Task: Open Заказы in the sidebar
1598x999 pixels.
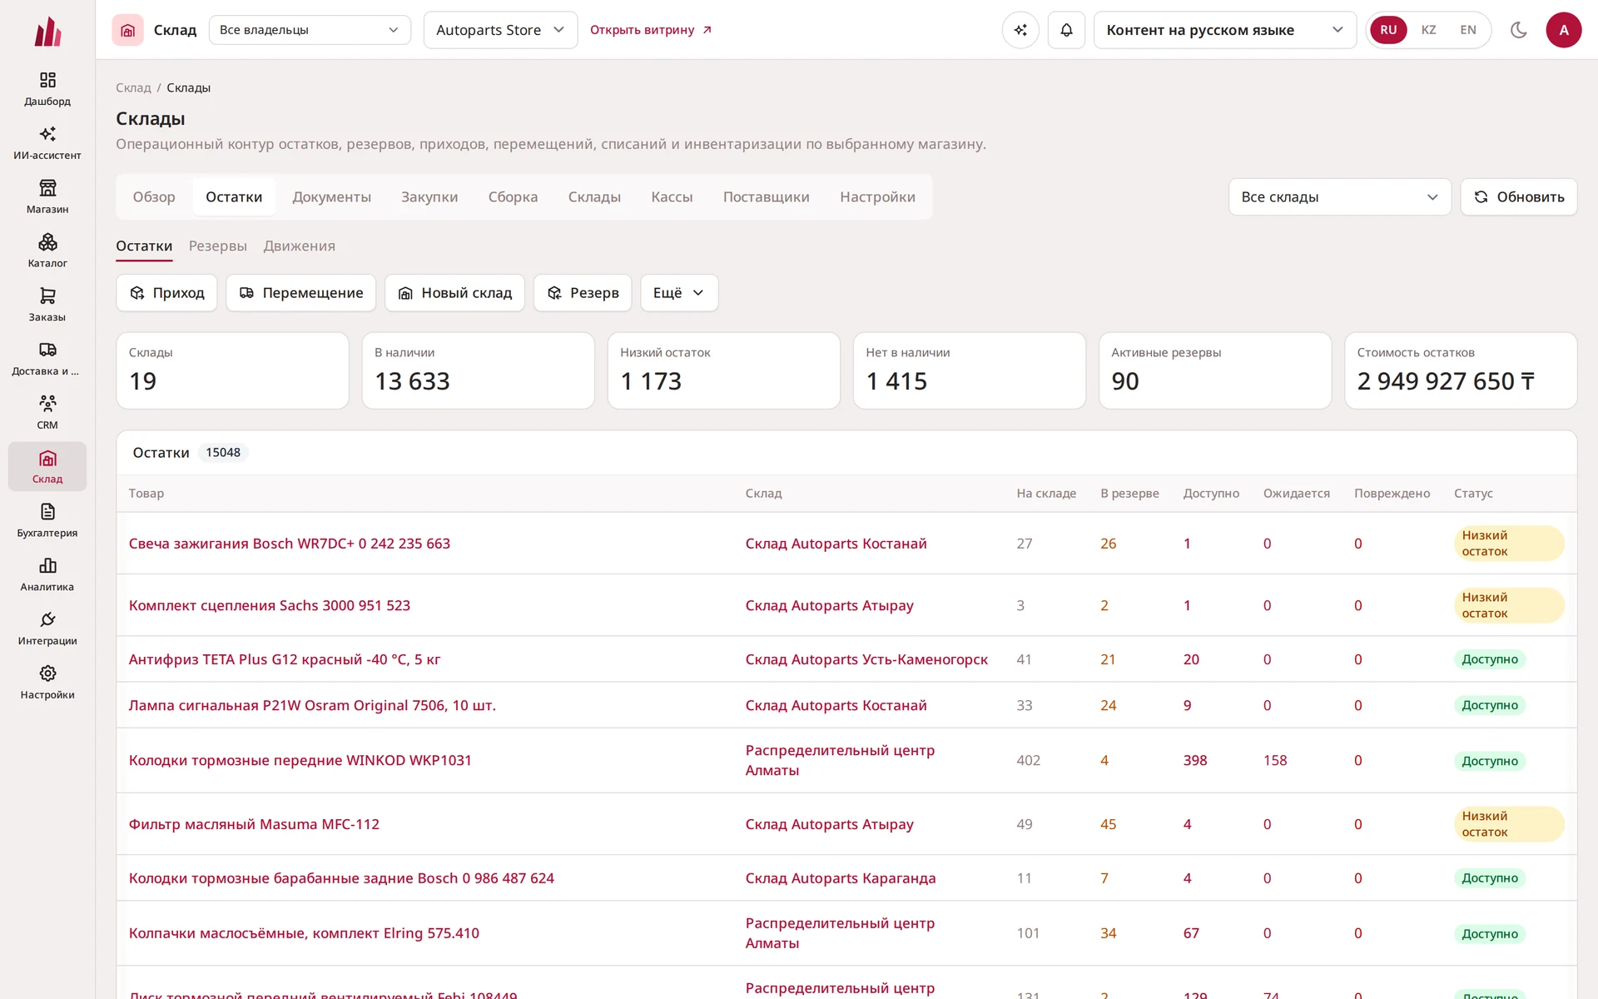Action: pyautogui.click(x=47, y=305)
